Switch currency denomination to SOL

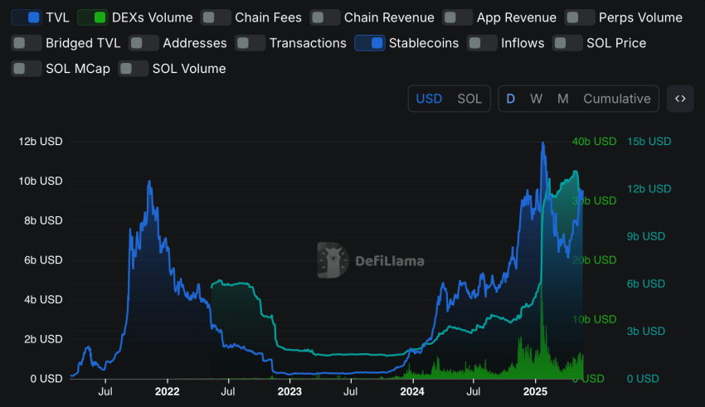coord(469,99)
